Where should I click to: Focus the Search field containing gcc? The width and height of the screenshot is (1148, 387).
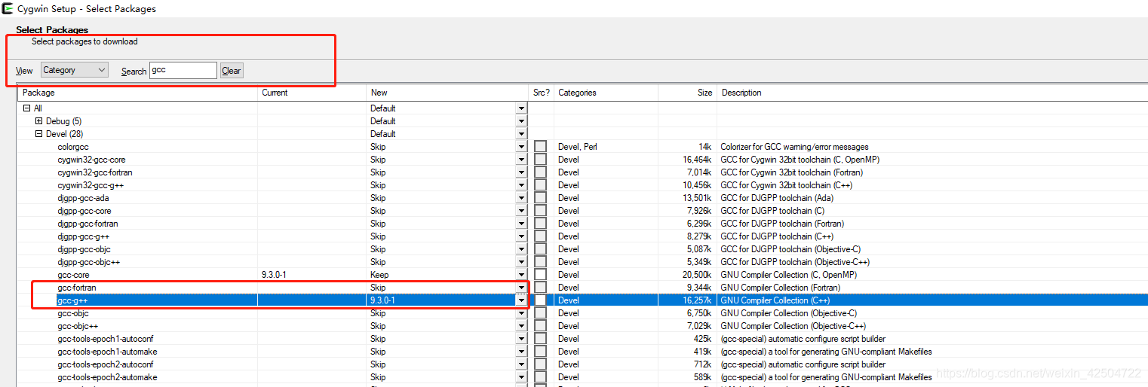click(183, 70)
